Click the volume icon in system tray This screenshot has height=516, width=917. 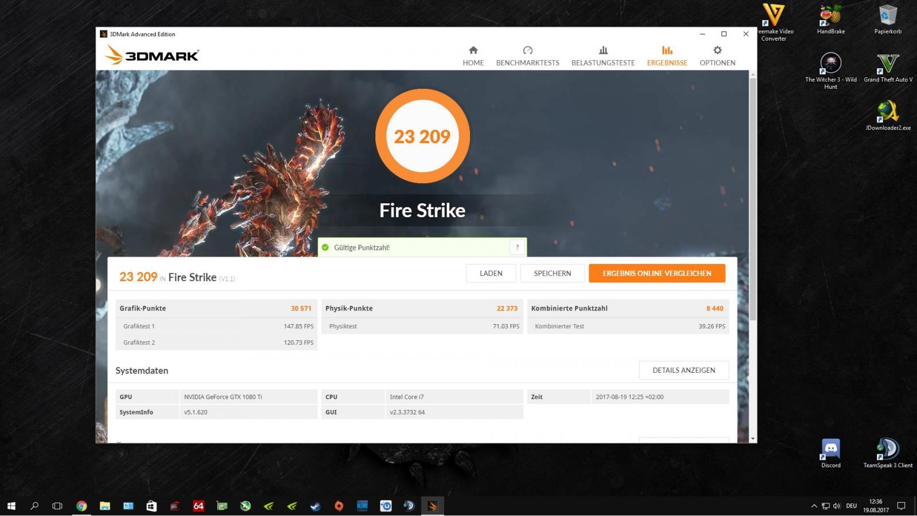tap(837, 506)
